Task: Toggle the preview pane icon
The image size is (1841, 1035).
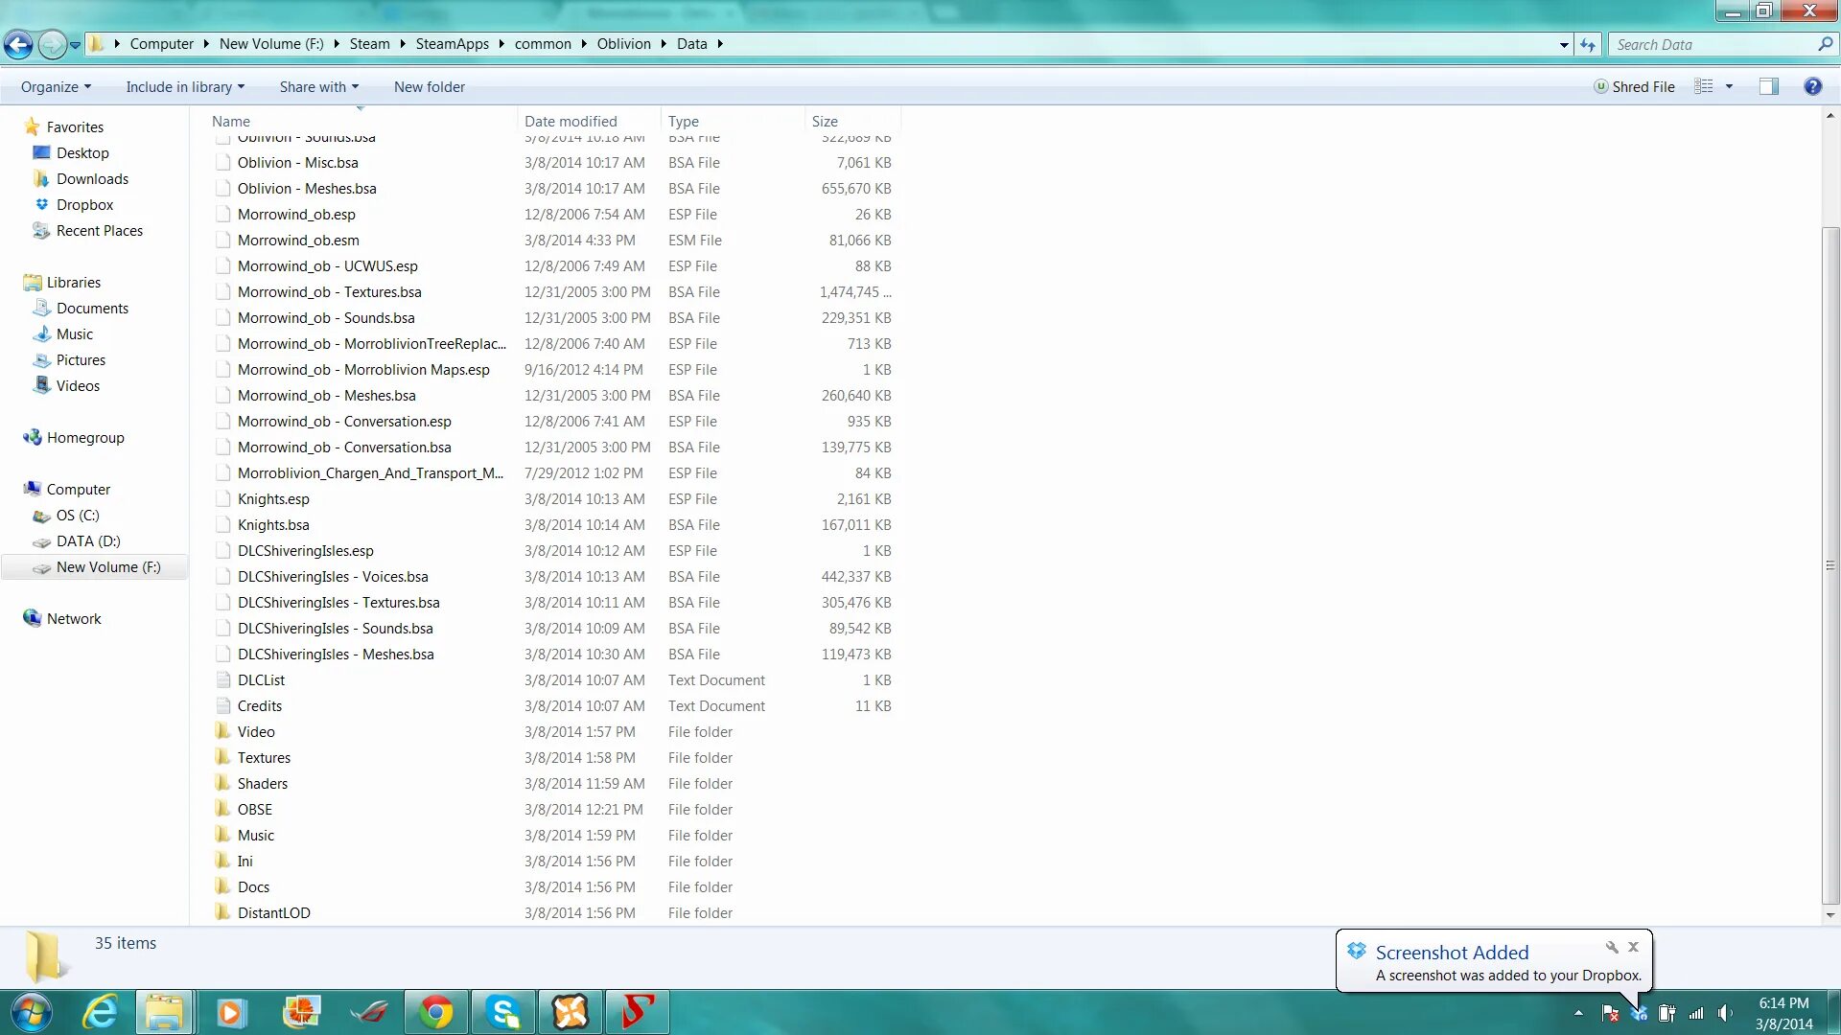Action: [x=1768, y=86]
